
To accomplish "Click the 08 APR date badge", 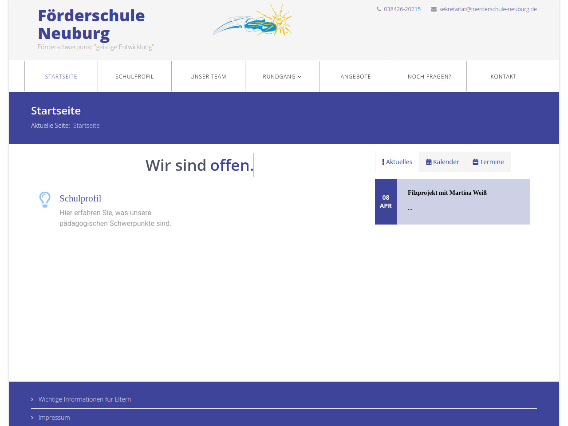I will tap(386, 202).
